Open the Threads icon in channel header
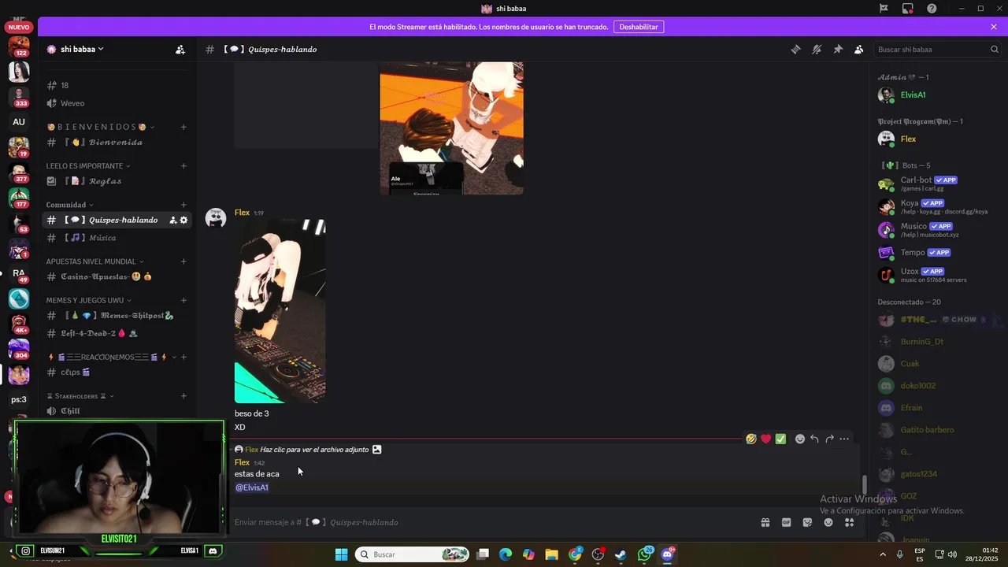This screenshot has height=567, width=1008. click(x=795, y=49)
